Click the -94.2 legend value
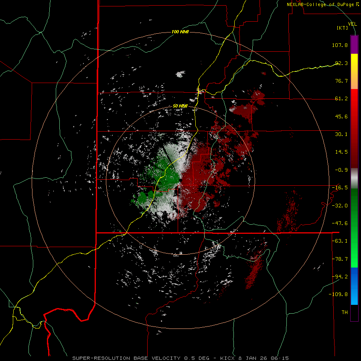 [x=340, y=277]
